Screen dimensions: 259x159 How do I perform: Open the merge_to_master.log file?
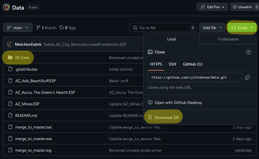pyautogui.click(x=33, y=151)
